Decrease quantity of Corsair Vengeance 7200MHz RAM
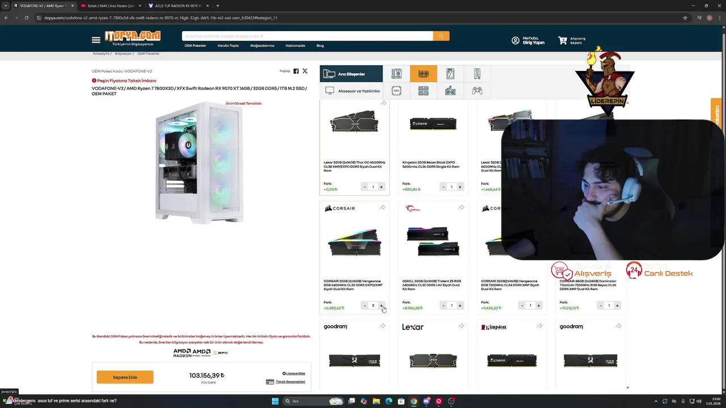Screen dimensions: 726x408 (x=522, y=305)
